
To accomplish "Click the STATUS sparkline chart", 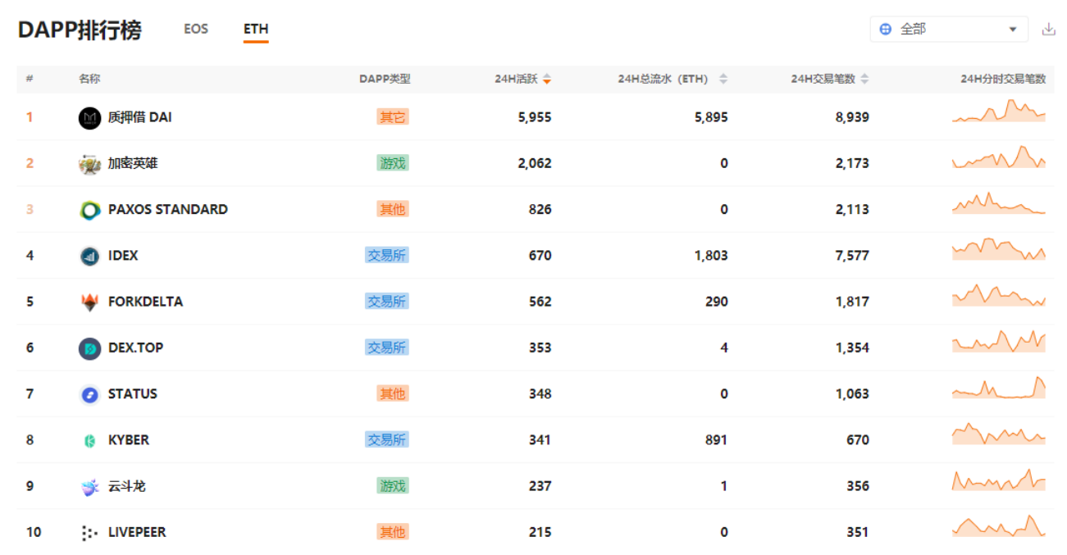I will click(999, 388).
